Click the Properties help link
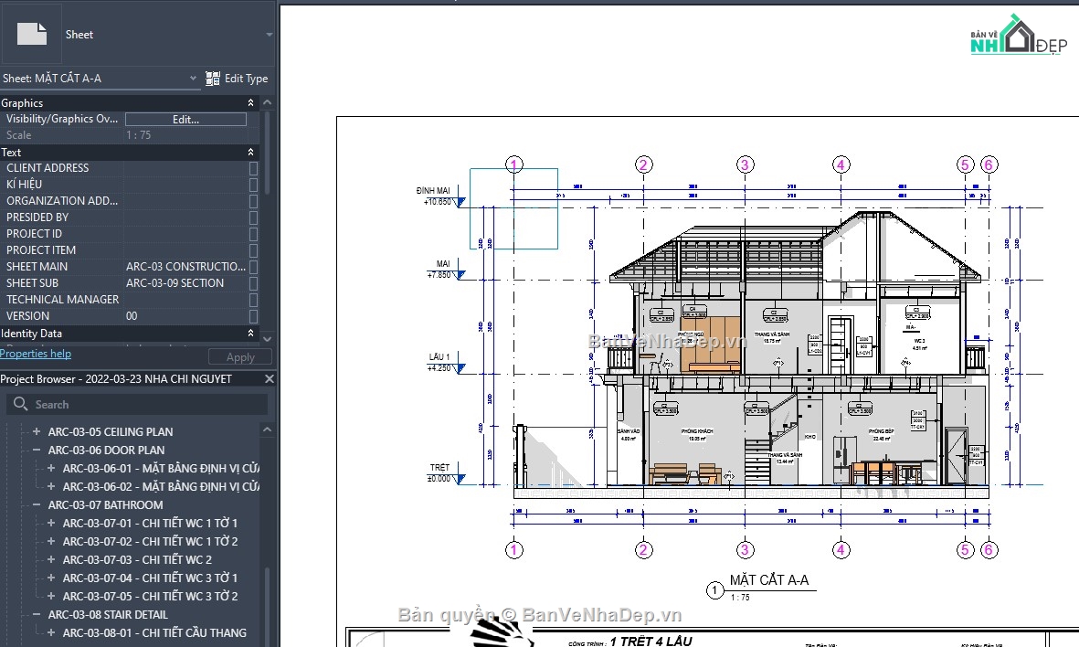1079x647 pixels. [36, 353]
